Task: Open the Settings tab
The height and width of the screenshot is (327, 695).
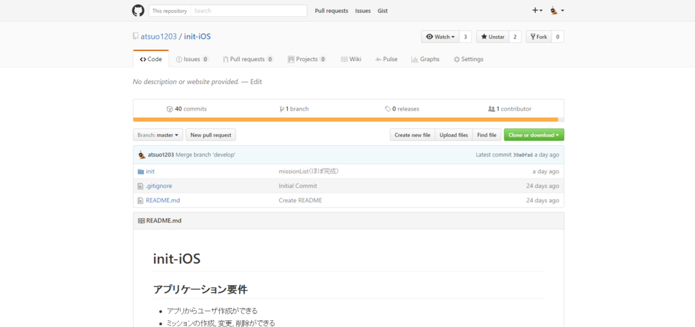Action: tap(468, 59)
